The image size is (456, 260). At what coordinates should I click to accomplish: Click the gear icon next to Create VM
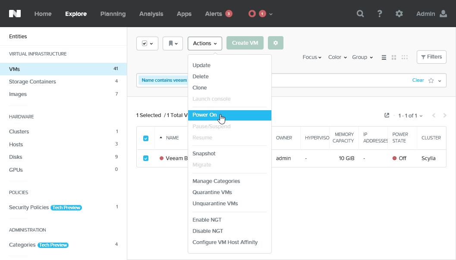(275, 43)
